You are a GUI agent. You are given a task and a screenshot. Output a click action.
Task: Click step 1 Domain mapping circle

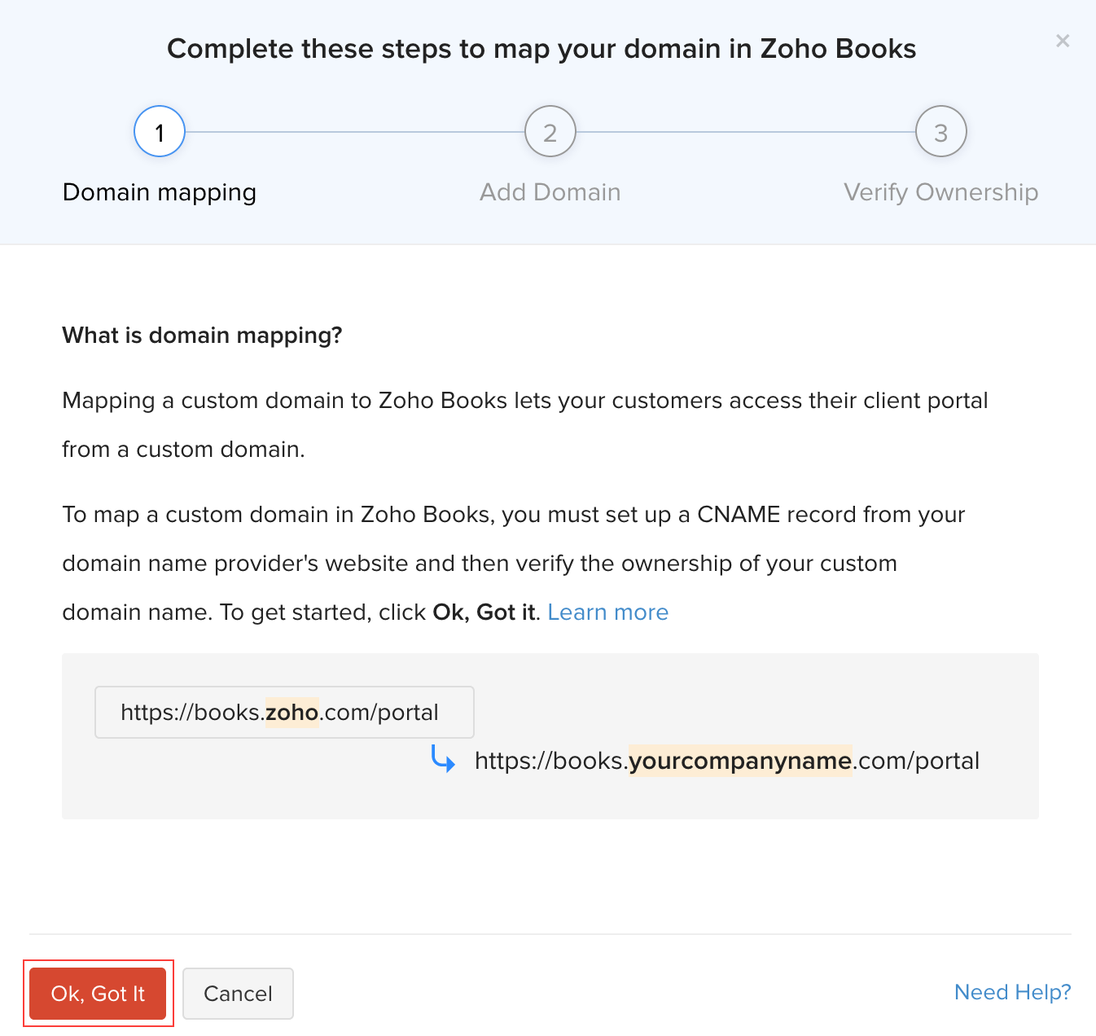pyautogui.click(x=159, y=131)
